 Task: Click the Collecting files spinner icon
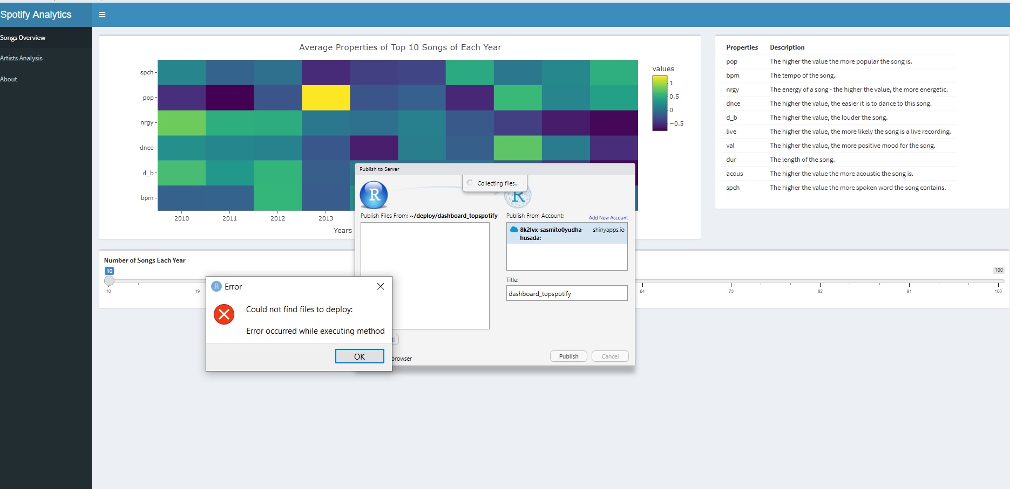(x=469, y=183)
